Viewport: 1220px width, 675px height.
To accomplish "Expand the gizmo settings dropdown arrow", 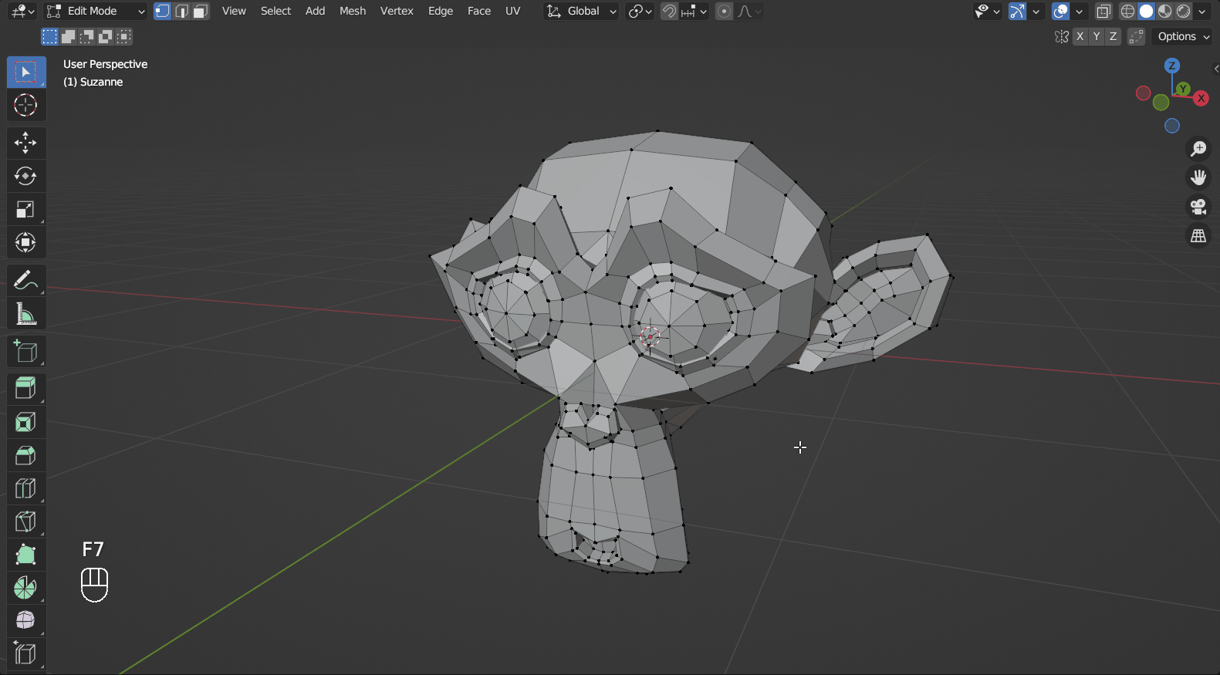I will (x=1036, y=11).
